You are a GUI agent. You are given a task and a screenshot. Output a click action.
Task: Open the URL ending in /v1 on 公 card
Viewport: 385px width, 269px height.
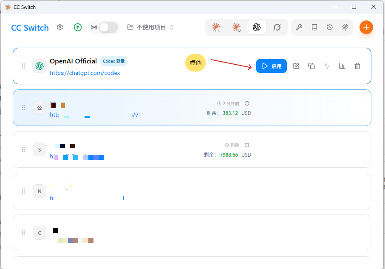(x=95, y=115)
